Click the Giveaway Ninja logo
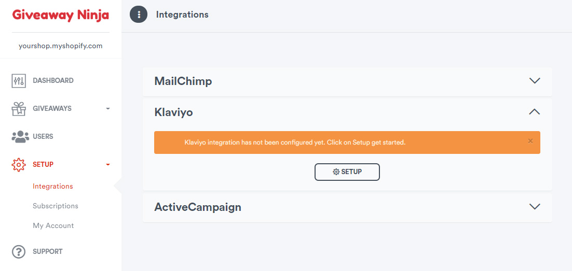The height and width of the screenshot is (271, 572). (61, 16)
